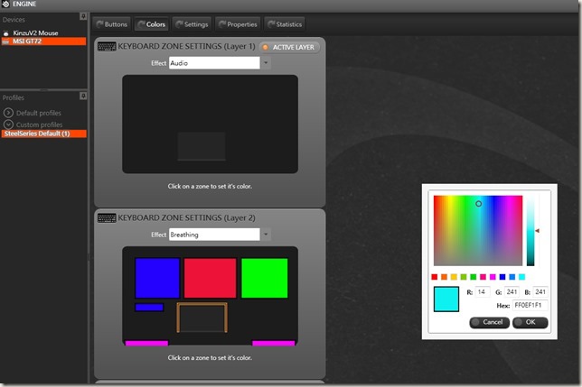Pick the red preset swatch

click(x=435, y=277)
